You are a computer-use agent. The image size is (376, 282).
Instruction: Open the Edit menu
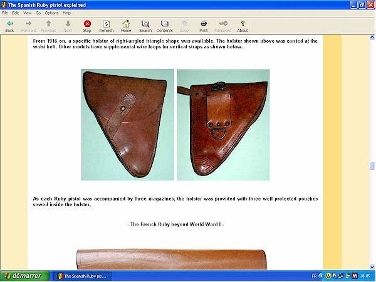coord(16,13)
